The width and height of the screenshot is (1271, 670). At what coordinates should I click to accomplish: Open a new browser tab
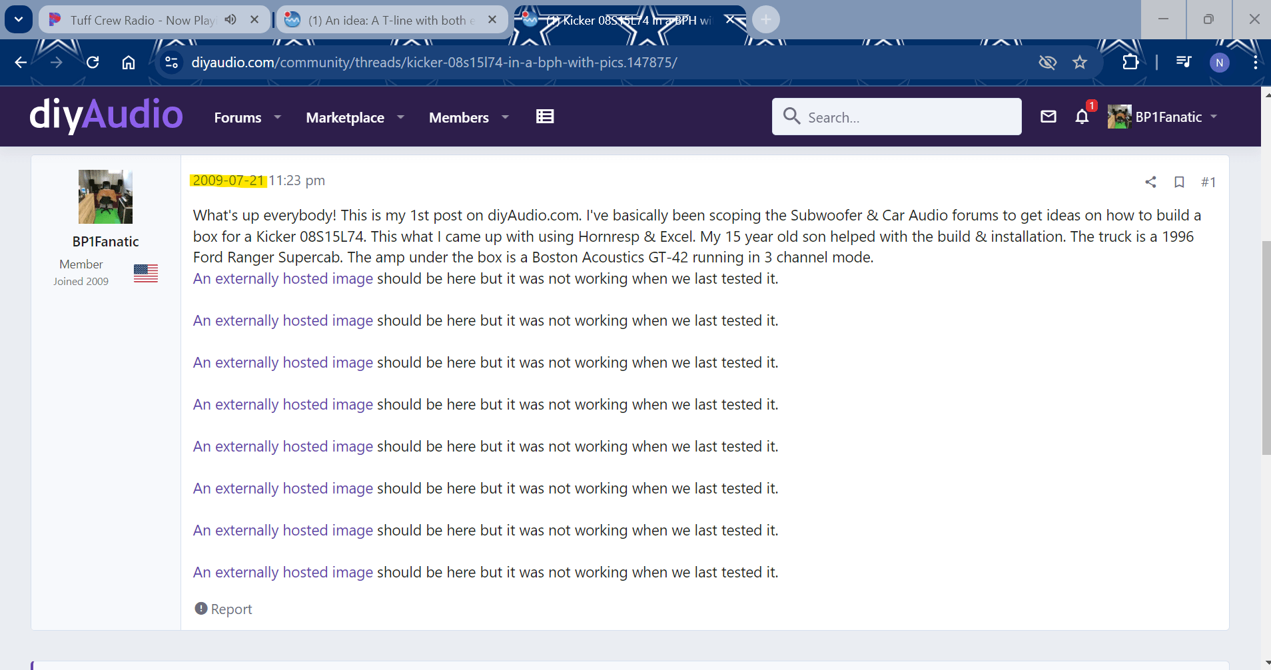[x=766, y=20]
